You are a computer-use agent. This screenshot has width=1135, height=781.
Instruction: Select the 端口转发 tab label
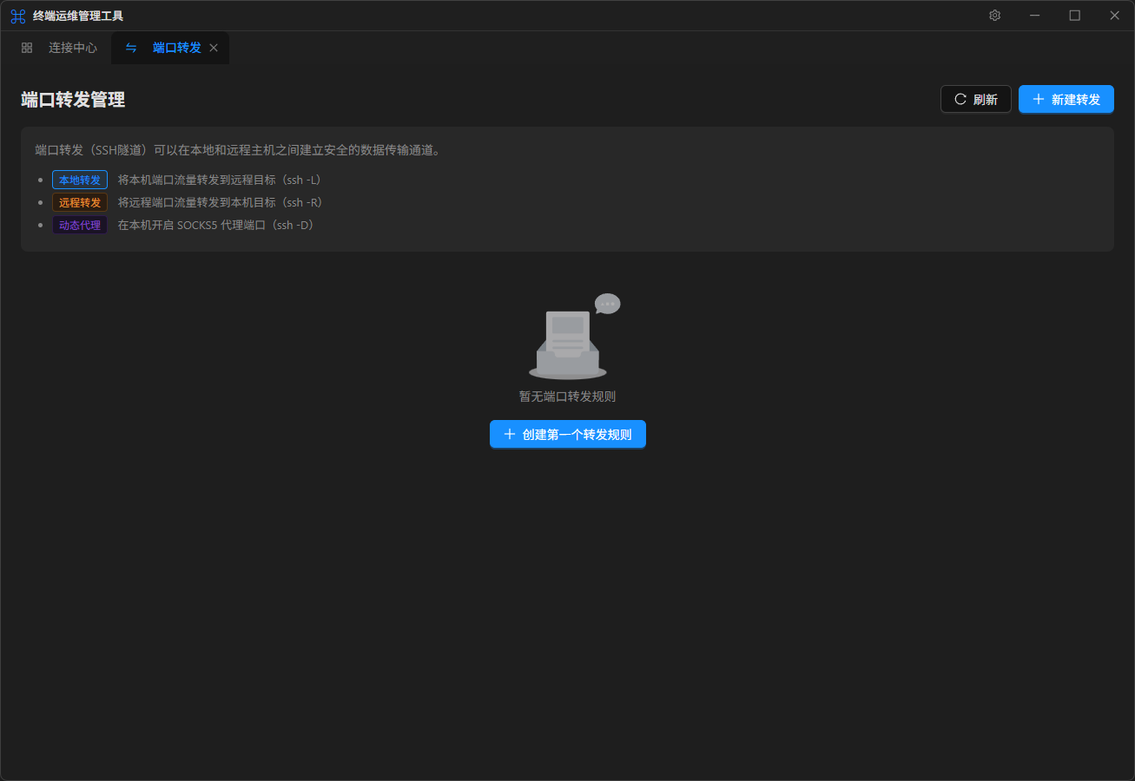point(176,48)
